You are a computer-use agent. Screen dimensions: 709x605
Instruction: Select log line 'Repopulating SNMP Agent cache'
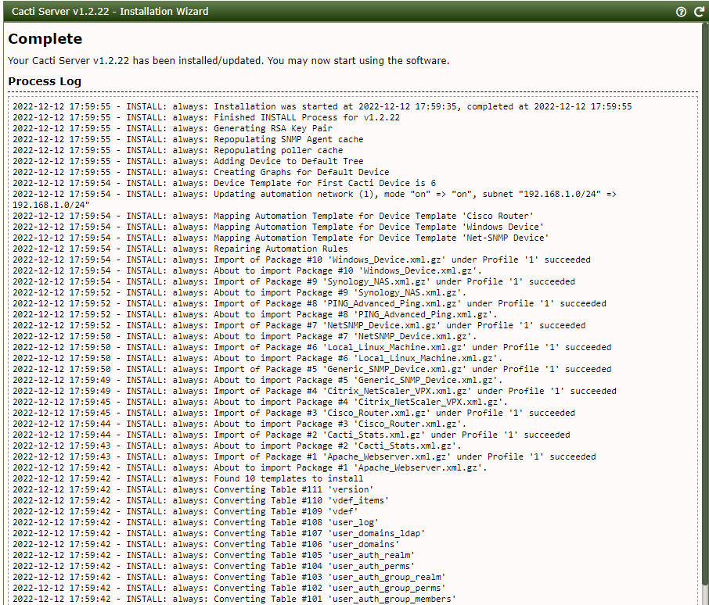click(188, 139)
